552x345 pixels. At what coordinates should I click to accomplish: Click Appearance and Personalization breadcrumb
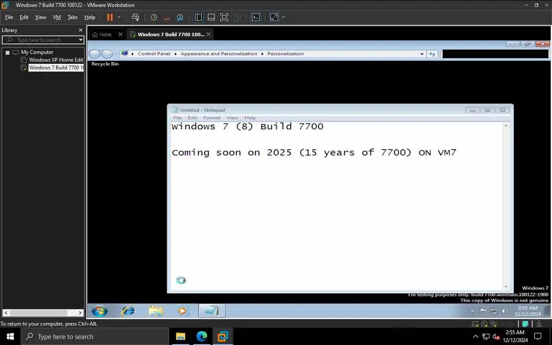219,54
